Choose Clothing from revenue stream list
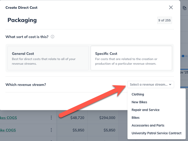This screenshot has height=141, width=188. [138, 94]
